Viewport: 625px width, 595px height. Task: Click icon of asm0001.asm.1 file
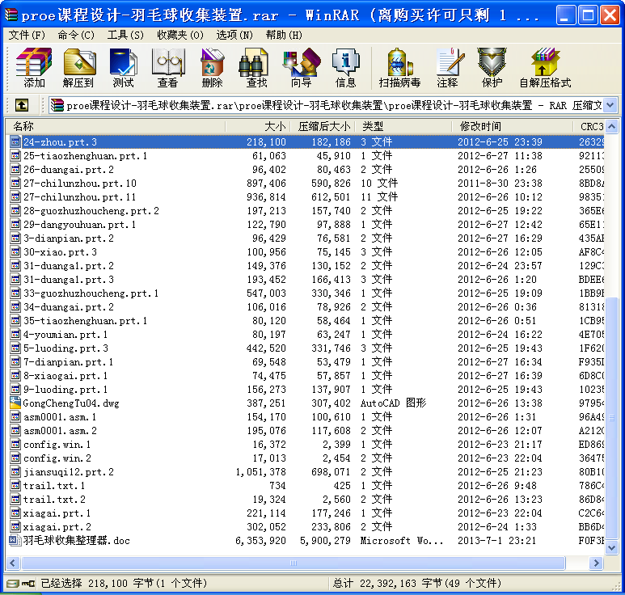coord(15,417)
